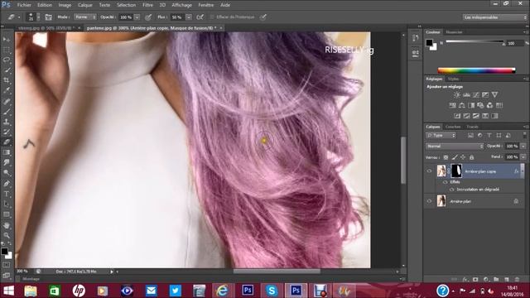530x298 pixels.
Task: Open the Flux slider dropdown
Action: point(189,17)
